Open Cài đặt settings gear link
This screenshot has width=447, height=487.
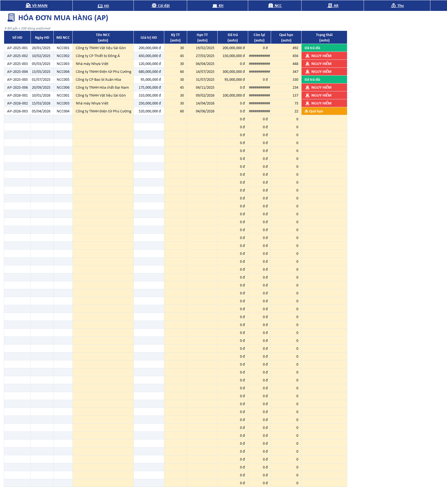[160, 5]
